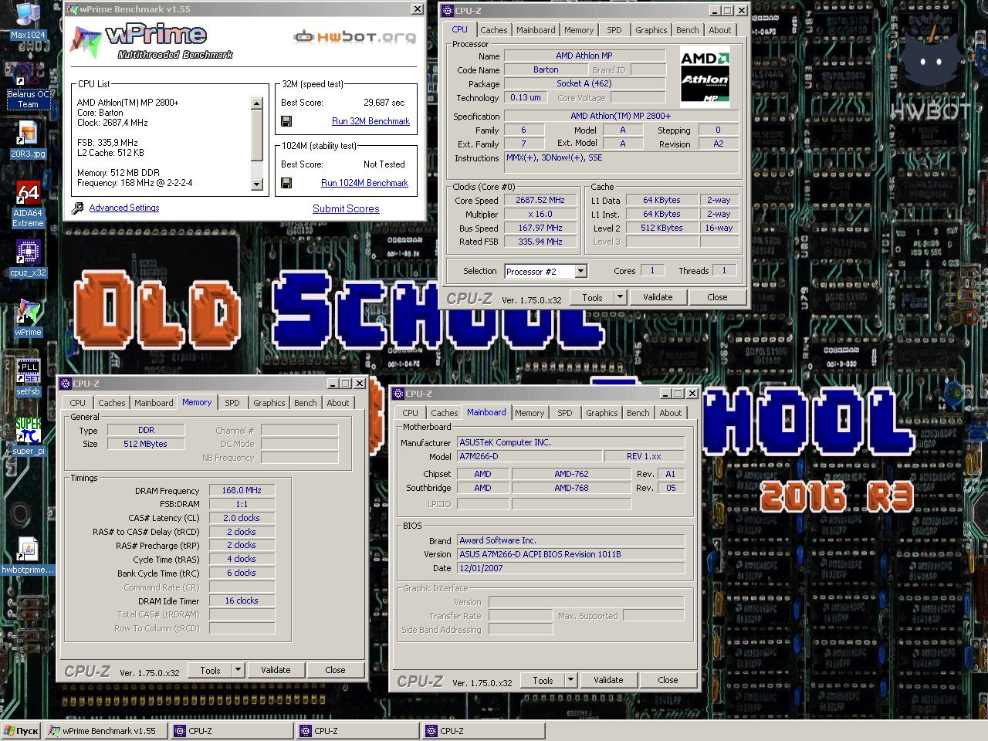Switch to wPrime Benchmark taskbar item
The width and height of the screenshot is (988, 741).
coord(107,731)
